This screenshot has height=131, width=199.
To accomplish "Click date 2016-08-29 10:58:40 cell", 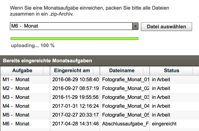I will pyautogui.click(x=75, y=80).
